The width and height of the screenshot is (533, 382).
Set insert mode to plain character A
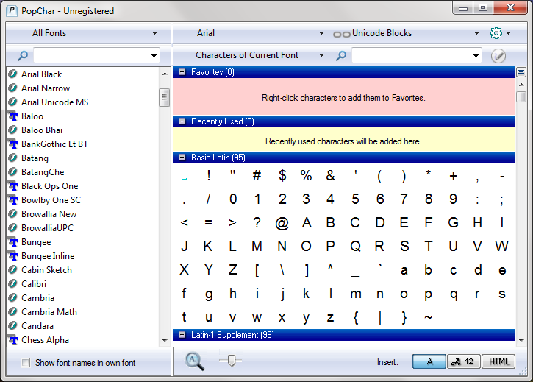(429, 361)
